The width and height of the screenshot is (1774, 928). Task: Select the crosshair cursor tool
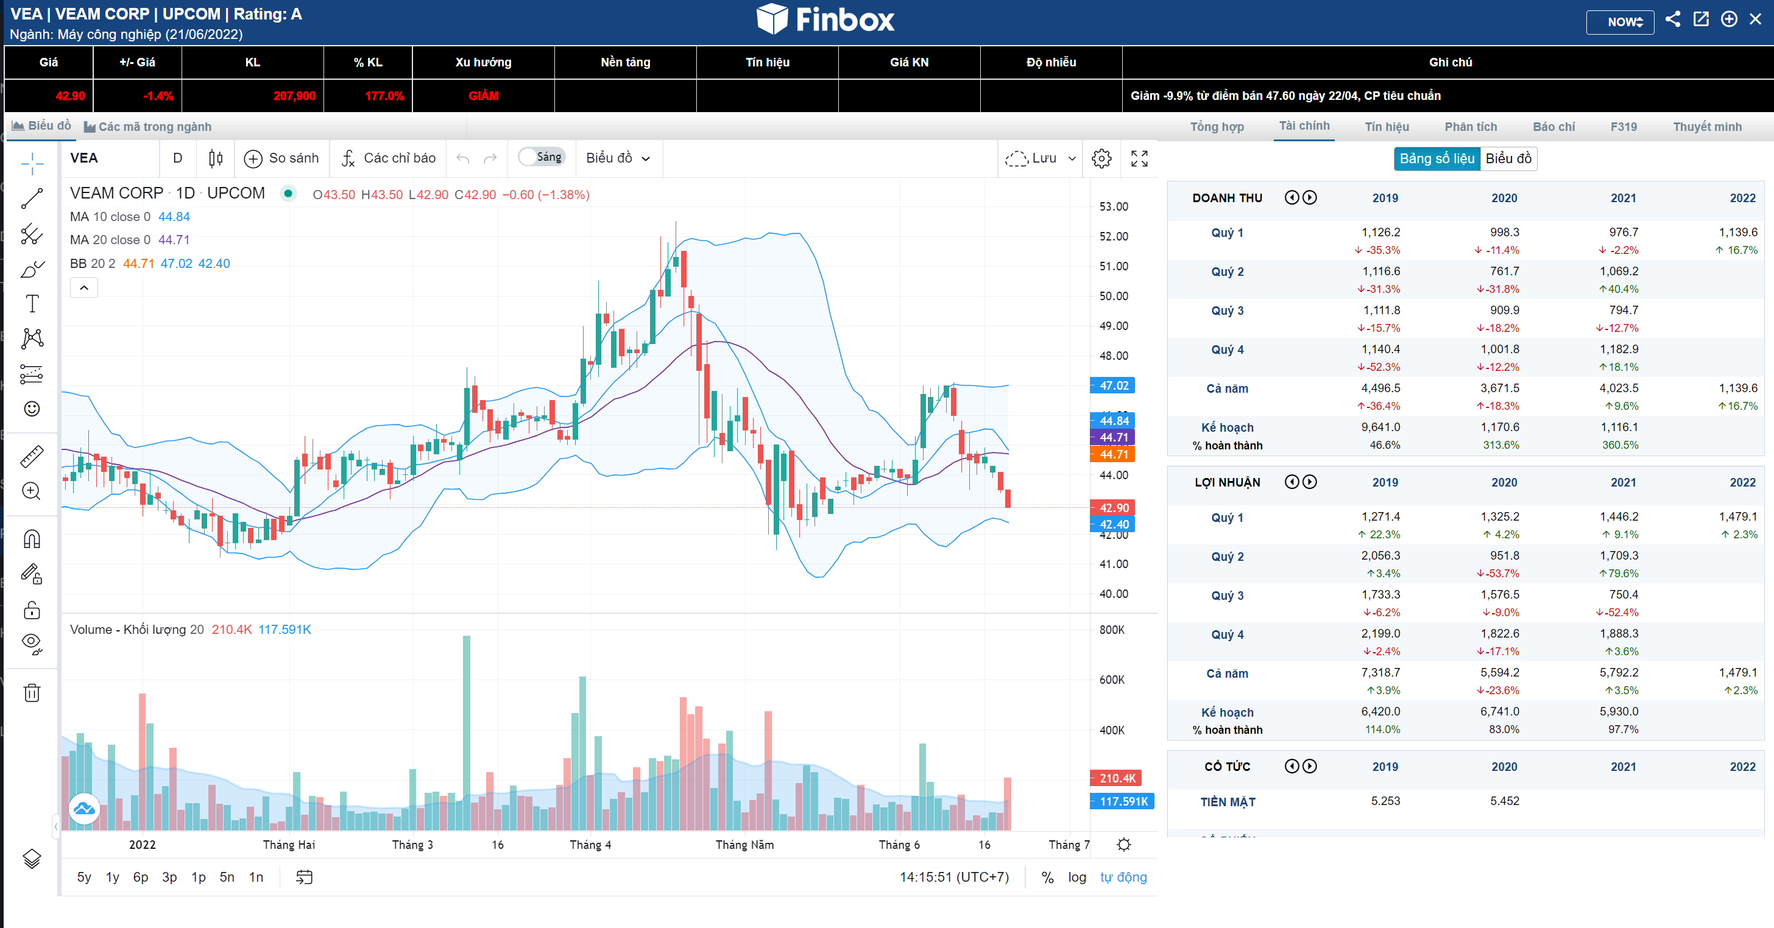pos(32,164)
